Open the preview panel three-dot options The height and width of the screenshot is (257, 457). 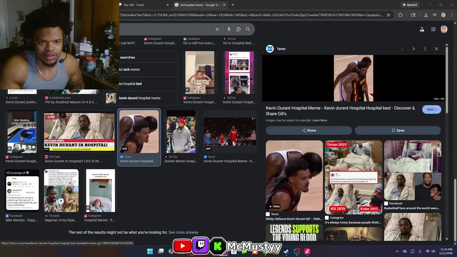click(x=425, y=49)
